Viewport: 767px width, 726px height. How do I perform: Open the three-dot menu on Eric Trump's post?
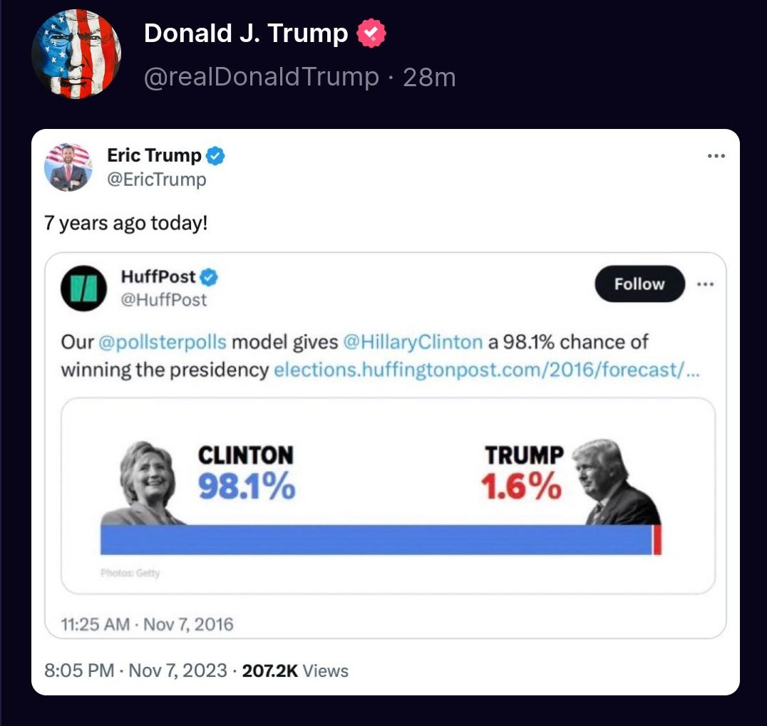pyautogui.click(x=716, y=155)
